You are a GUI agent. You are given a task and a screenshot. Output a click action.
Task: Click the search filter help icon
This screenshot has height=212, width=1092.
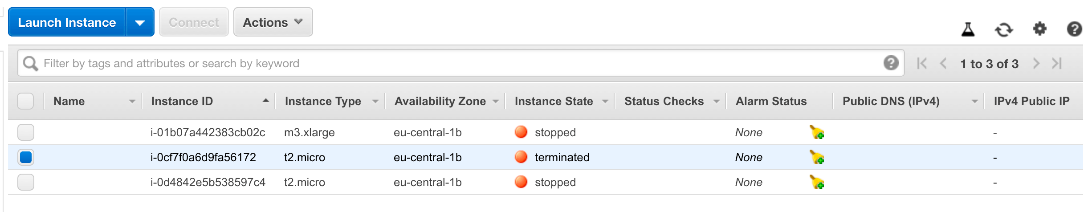tap(891, 63)
